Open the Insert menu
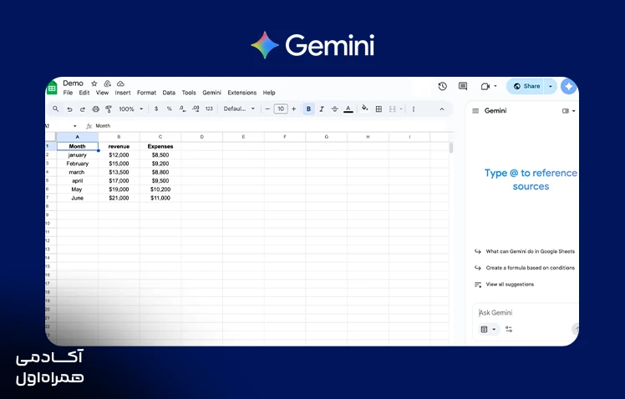 click(123, 93)
